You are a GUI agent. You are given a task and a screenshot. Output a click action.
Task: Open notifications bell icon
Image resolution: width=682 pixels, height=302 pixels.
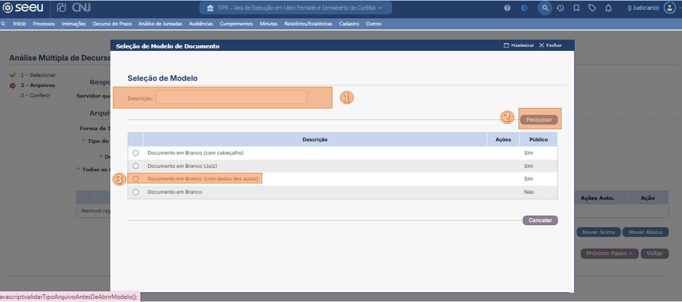coord(608,8)
